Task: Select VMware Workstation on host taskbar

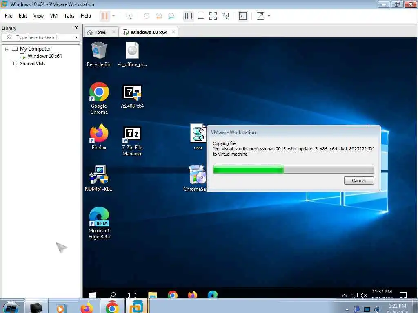Action: [137, 306]
